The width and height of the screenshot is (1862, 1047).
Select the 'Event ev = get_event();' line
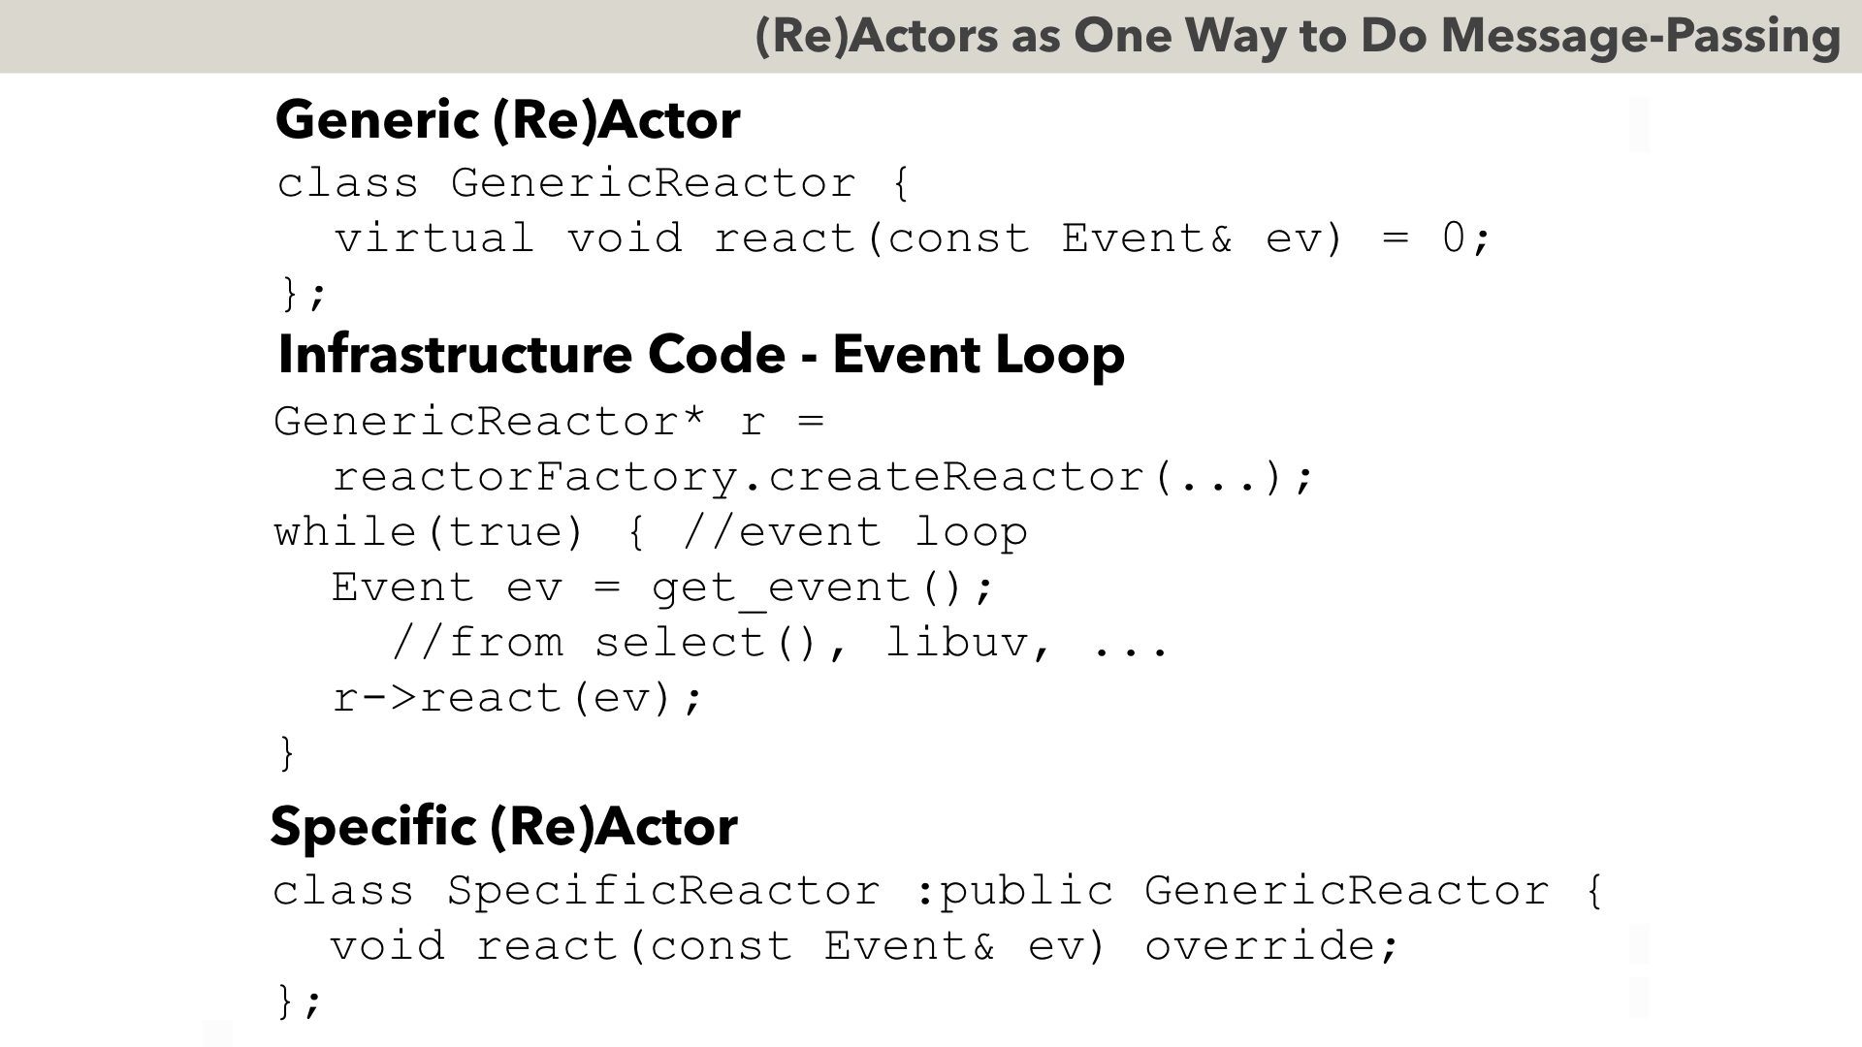pos(663,588)
